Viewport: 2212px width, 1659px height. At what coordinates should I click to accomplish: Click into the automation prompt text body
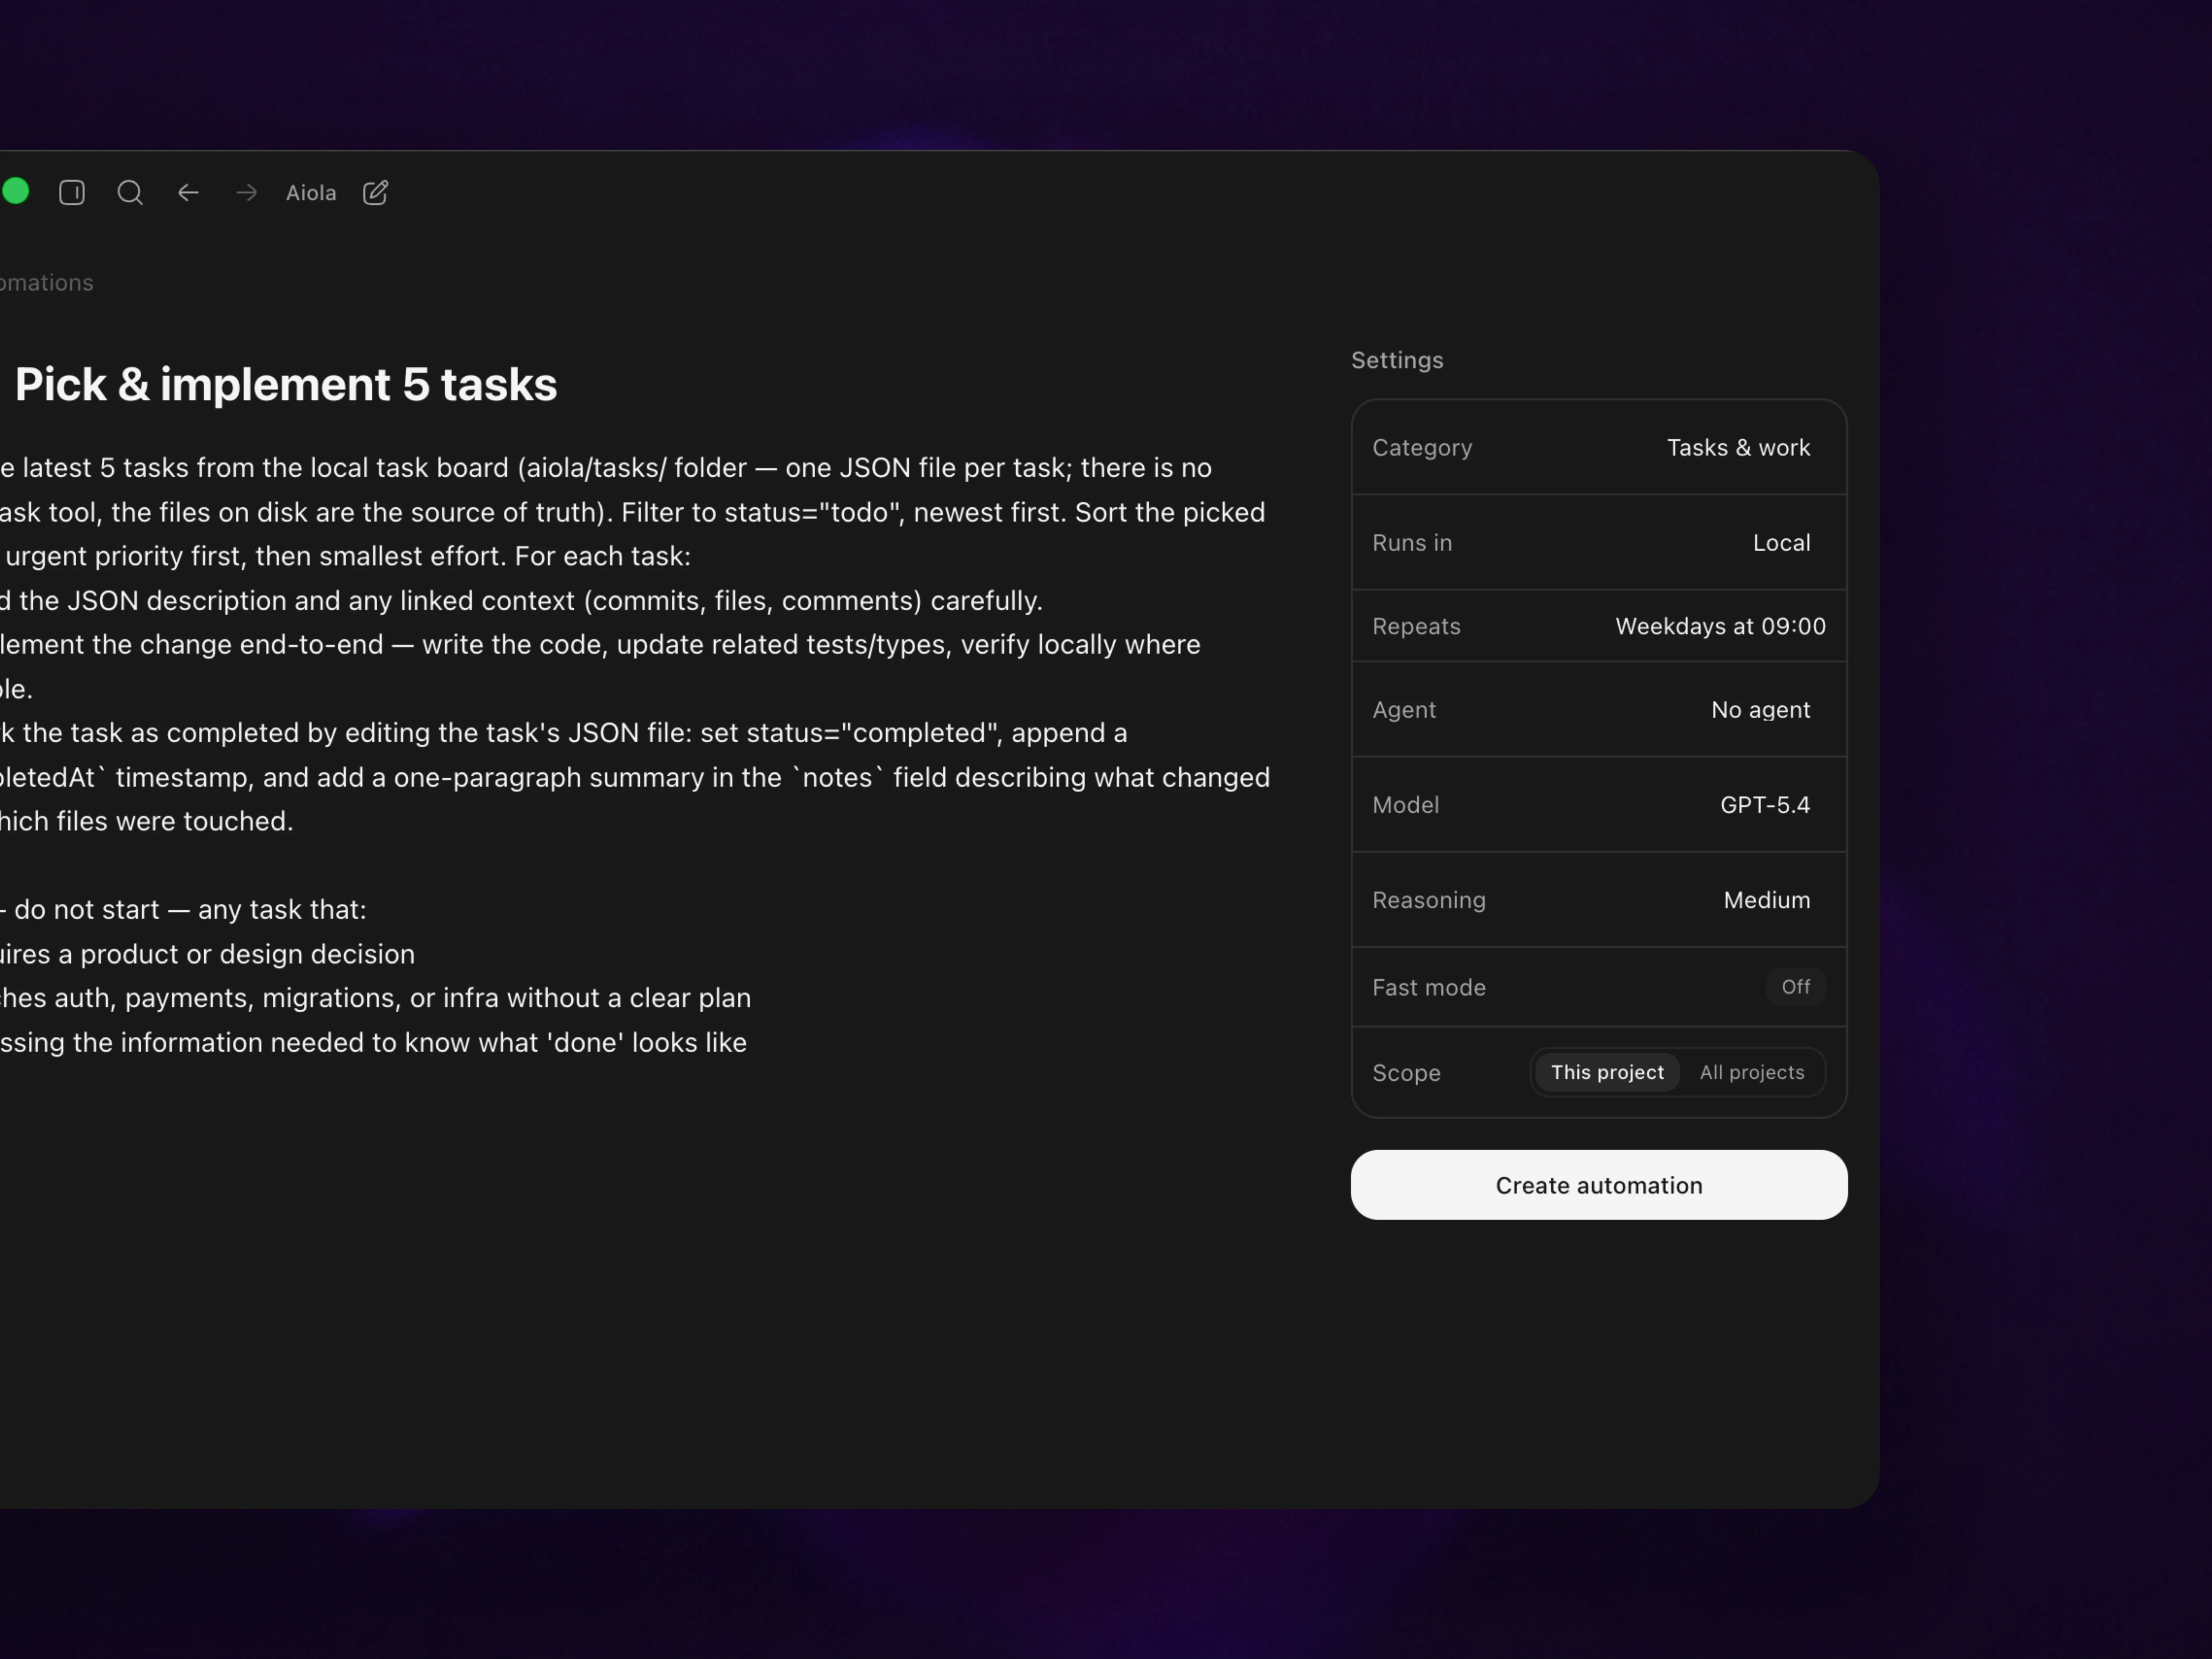(635, 755)
